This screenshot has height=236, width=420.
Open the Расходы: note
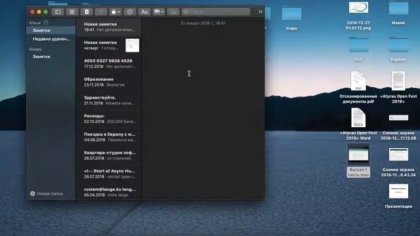pos(109,119)
